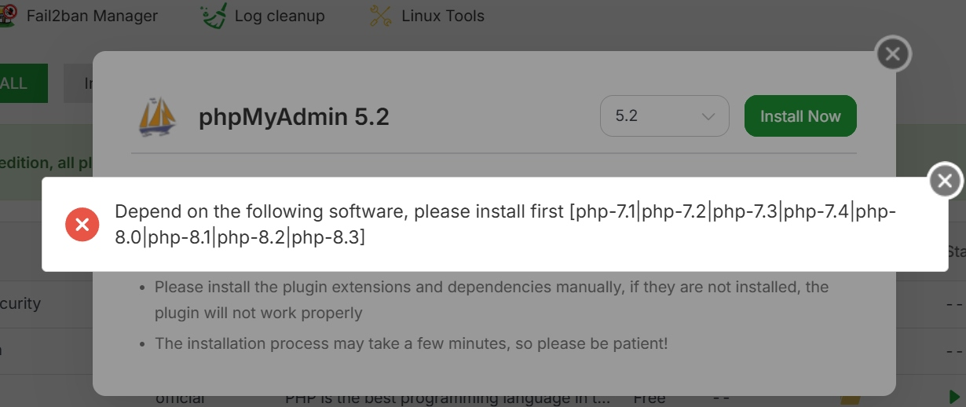Open Log cleanup via the broom icon
Image resolution: width=966 pixels, height=407 pixels.
212,16
